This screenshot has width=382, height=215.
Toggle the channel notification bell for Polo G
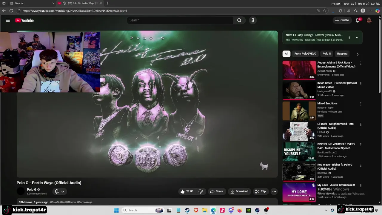tap(59, 191)
